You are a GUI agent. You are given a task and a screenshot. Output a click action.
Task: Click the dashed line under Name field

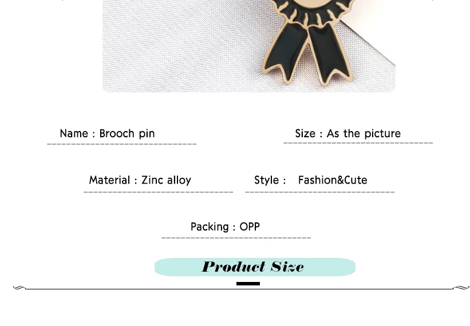(x=122, y=144)
